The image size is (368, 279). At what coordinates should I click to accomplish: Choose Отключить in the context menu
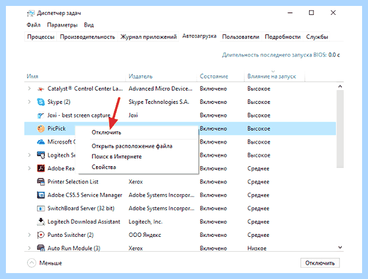[x=138, y=132]
